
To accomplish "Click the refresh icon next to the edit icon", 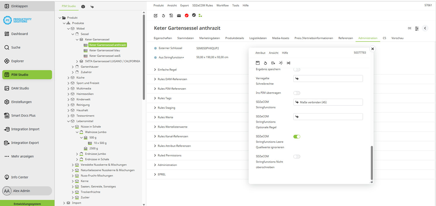I will pos(163,16).
